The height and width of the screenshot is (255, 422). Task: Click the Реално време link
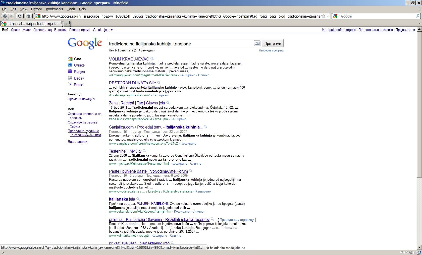click(80, 30)
